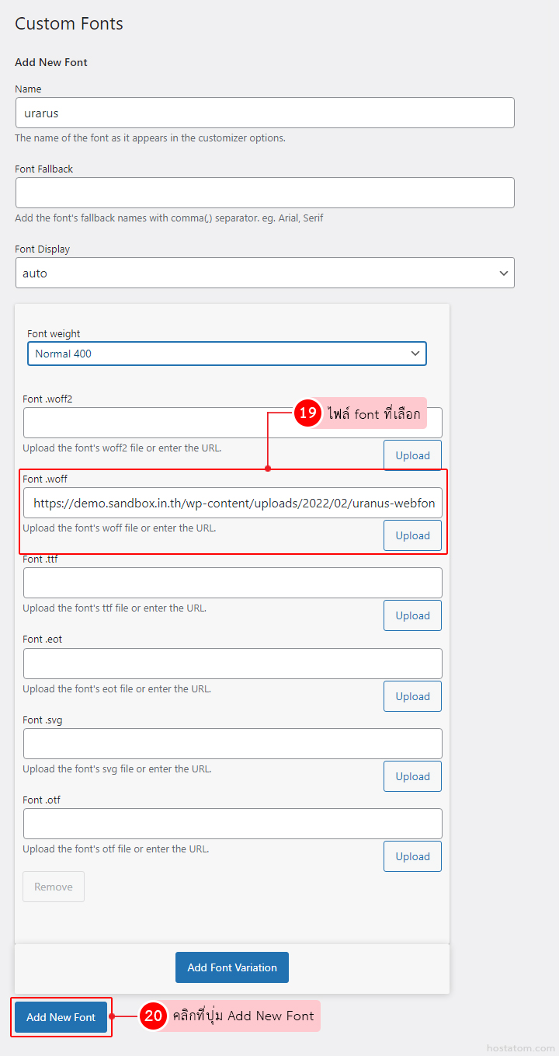The image size is (559, 1056).
Task: Click the Font .woff URL field
Action: point(233,503)
